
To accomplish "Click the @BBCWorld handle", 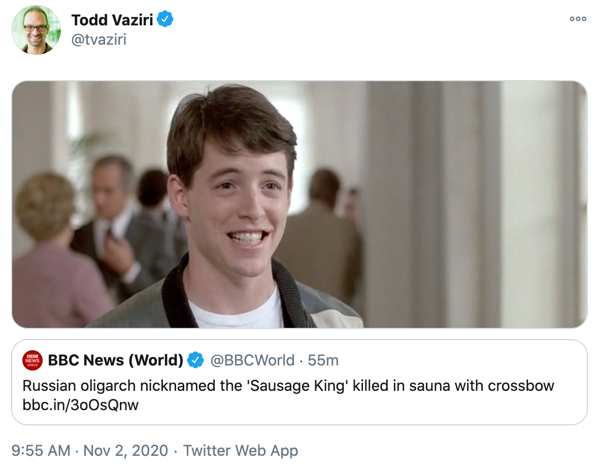I will click(252, 360).
